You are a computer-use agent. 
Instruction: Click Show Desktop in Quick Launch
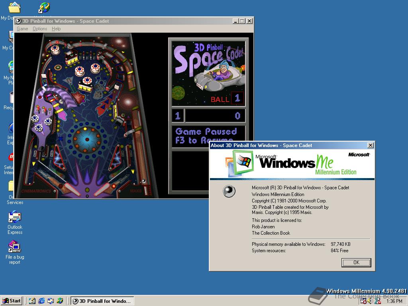coord(32,301)
